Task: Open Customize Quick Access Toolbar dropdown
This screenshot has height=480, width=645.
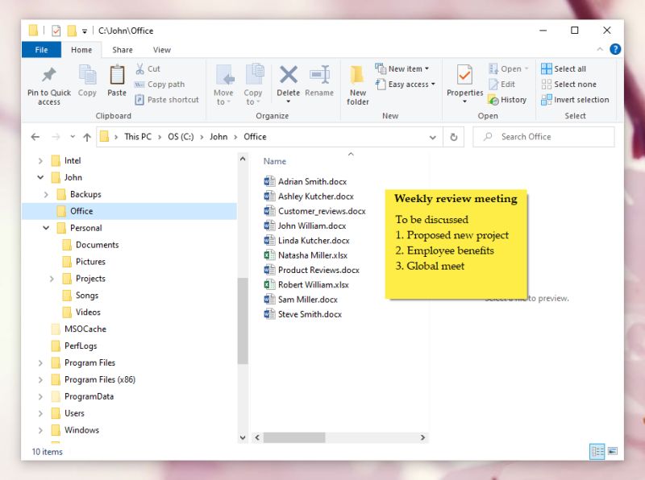Action: [85, 31]
